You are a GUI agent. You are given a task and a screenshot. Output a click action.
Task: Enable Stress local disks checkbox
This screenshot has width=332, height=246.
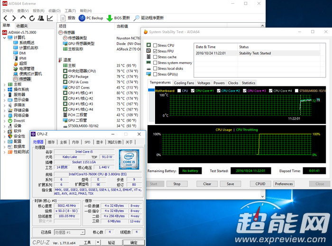click(x=155, y=69)
